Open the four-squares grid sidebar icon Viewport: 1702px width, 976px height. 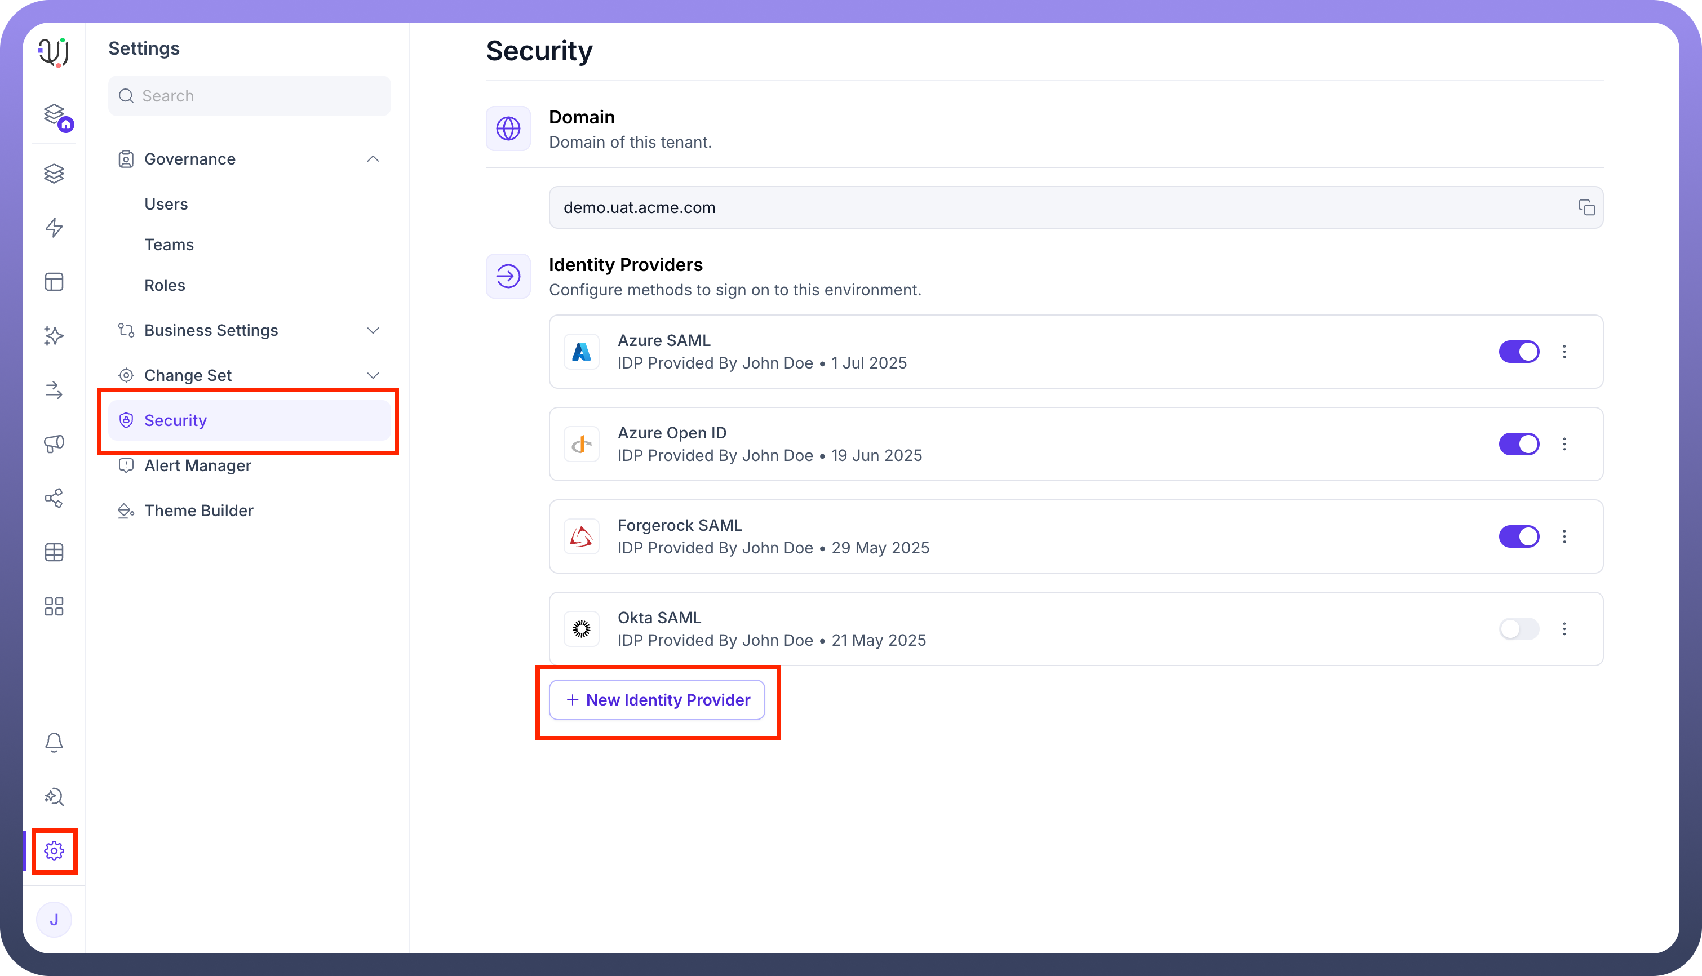tap(54, 607)
